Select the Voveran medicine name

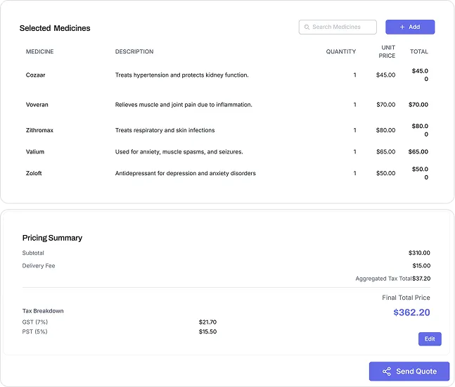[37, 105]
